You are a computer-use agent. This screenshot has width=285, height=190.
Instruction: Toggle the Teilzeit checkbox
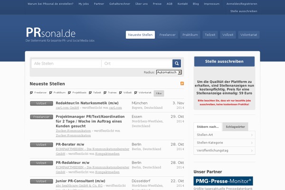pos(90,93)
